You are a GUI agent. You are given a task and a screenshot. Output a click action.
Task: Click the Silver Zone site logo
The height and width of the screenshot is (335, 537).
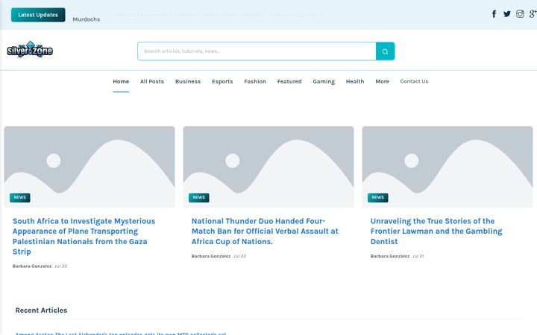[30, 50]
